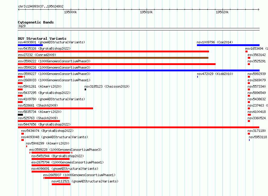Click the brown bar for esv27232
The width and height of the screenshot is (268, 196).
tap(113, 58)
